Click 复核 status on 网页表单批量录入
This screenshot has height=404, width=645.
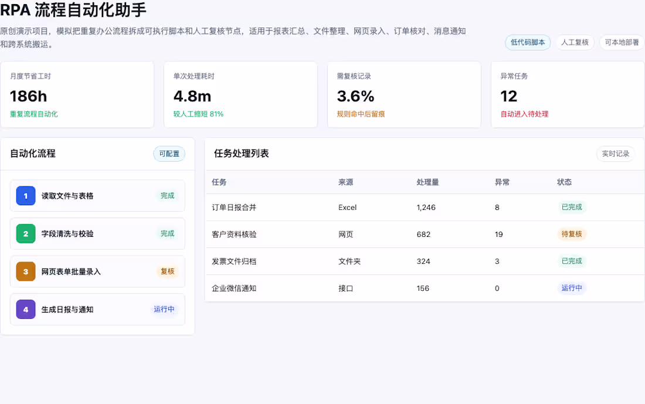(x=167, y=271)
